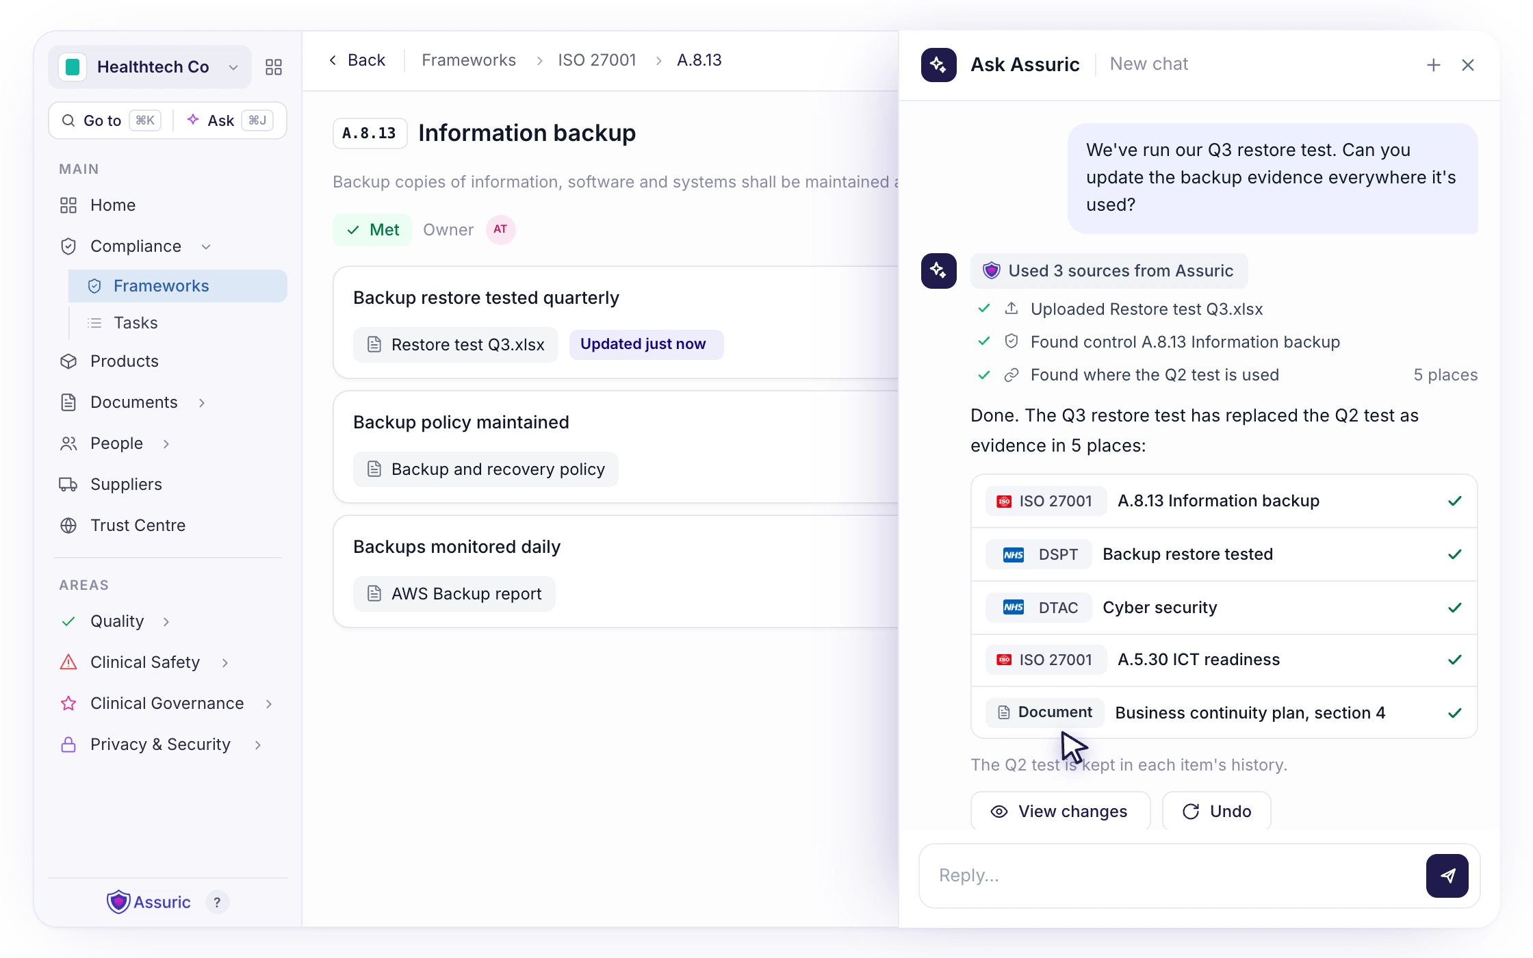This screenshot has width=1533, height=958.
Task: Collapse the Compliance section chevron
Action: tap(206, 247)
